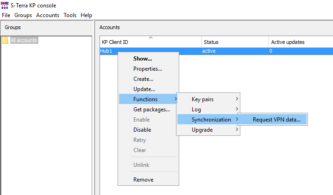The width and height of the screenshot is (333, 195).
Task: Click Request VPN data... option
Action: [x=276, y=120]
